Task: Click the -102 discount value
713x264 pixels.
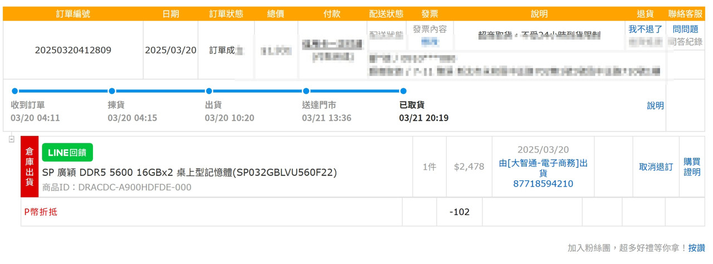Action: point(460,212)
